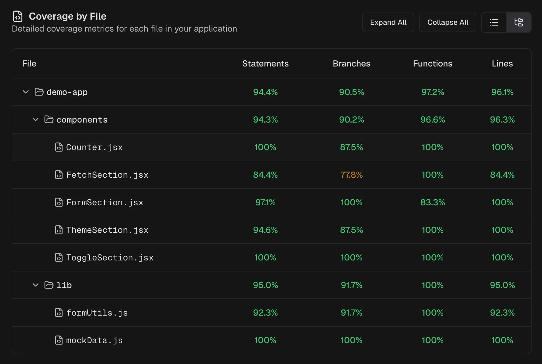Click the folder icon next to components
542x364 pixels.
[x=49, y=119]
